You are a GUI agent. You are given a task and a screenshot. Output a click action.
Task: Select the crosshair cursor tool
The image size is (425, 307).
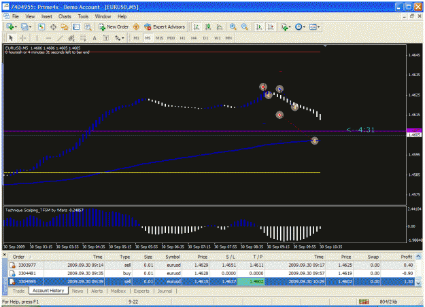23,38
